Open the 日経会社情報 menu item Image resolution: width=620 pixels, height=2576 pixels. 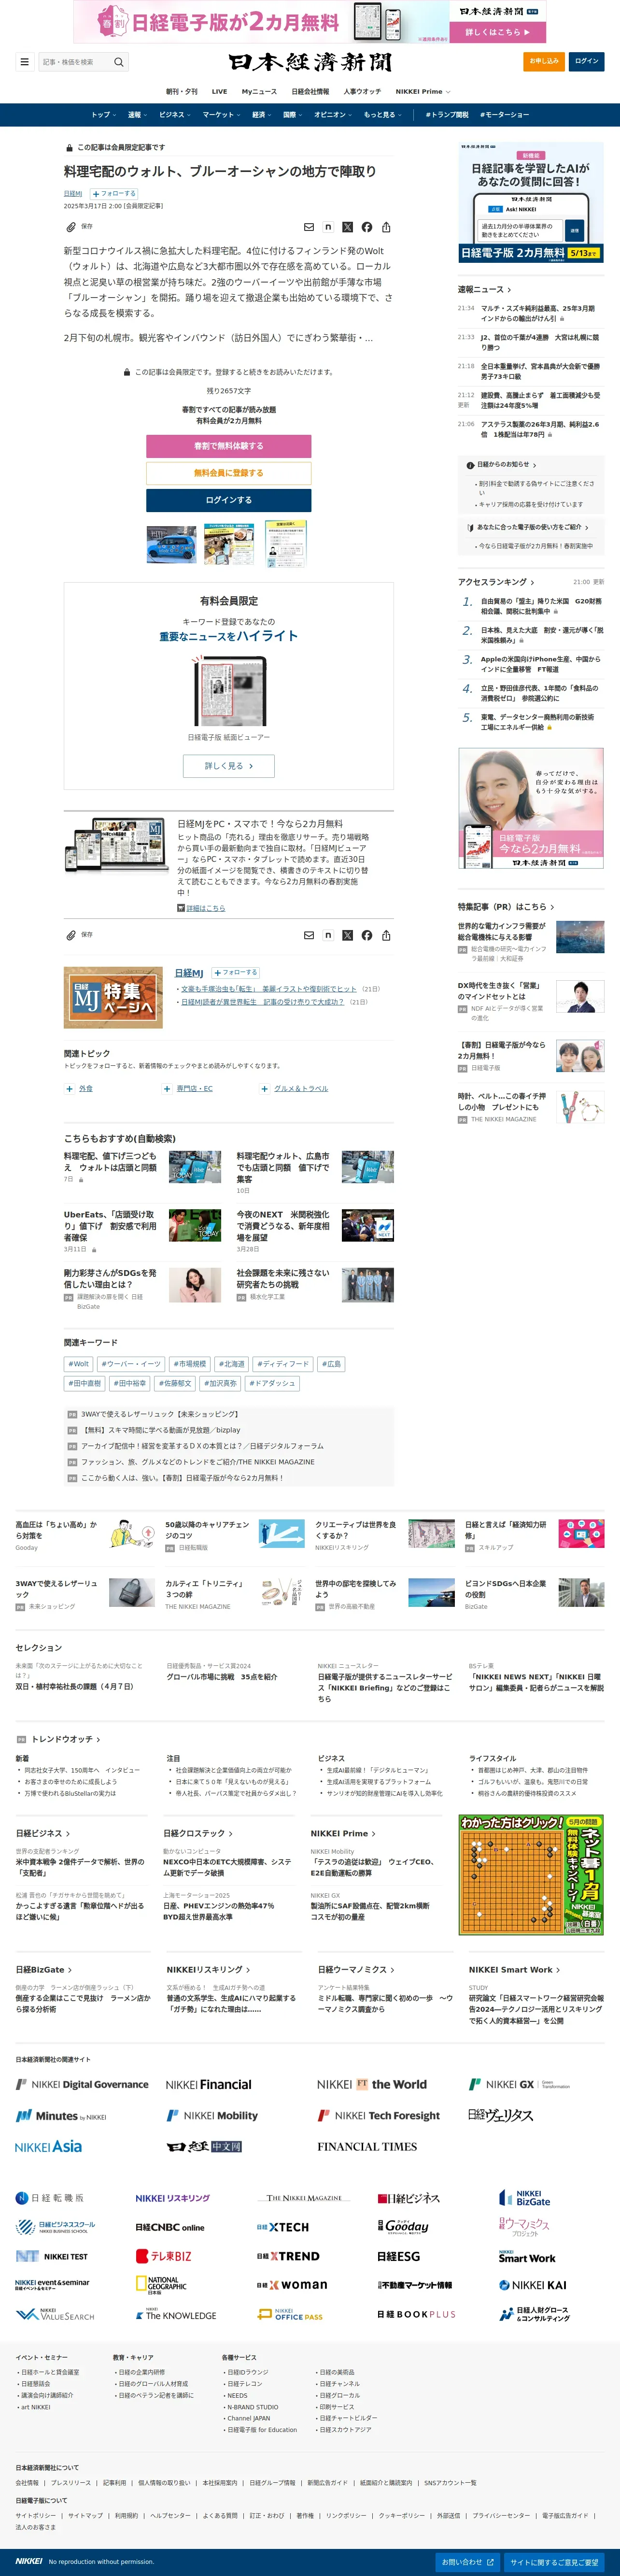(x=310, y=91)
